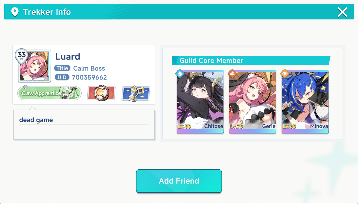
Task: Select the Gerie character card
Action: click(252, 102)
